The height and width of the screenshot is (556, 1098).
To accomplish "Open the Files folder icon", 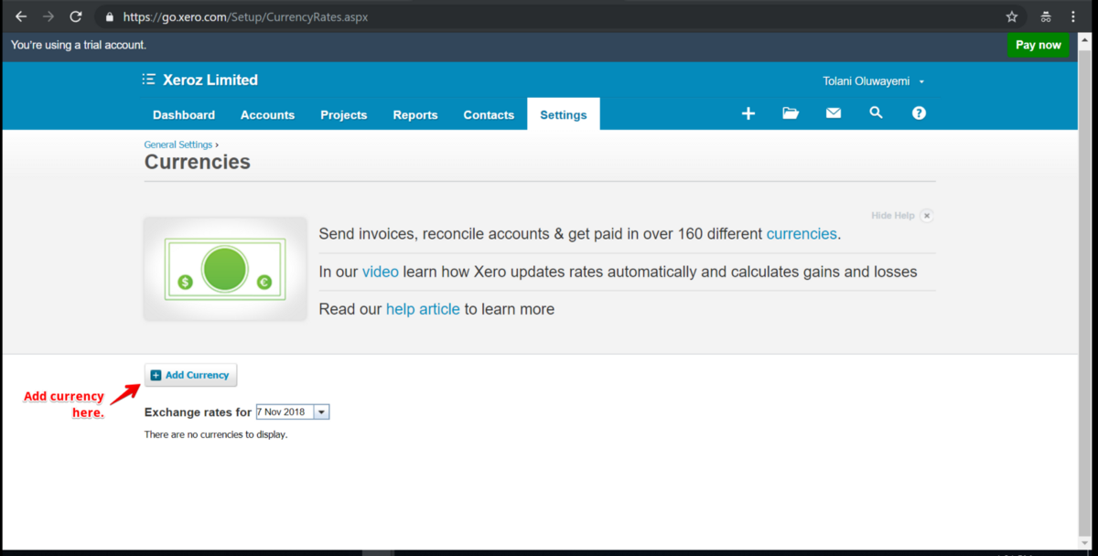I will [791, 113].
